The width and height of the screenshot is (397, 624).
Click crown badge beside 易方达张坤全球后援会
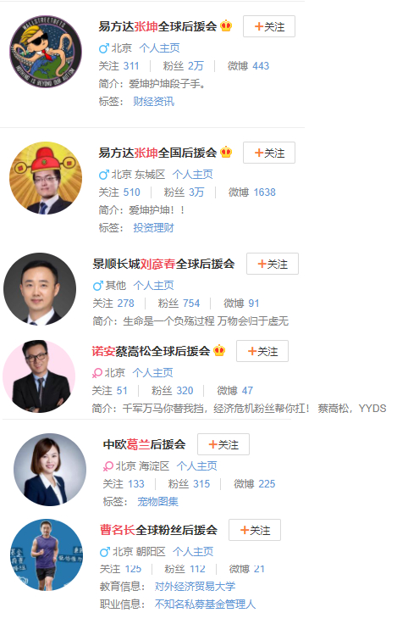226,26
